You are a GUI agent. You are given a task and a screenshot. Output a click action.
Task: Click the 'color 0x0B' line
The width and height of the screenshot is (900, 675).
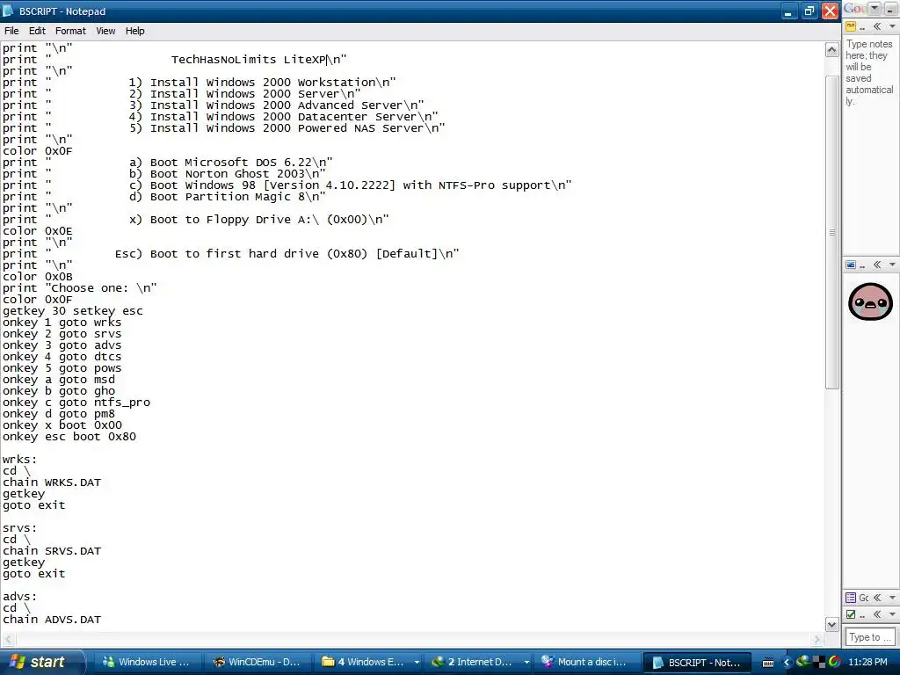[x=37, y=277]
